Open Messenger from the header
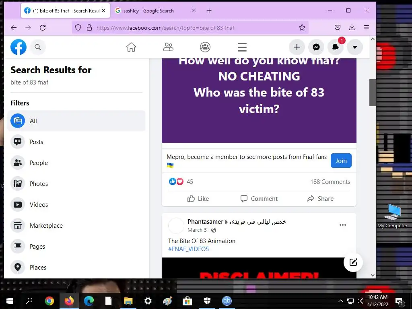The width and height of the screenshot is (412, 309). tap(316, 47)
